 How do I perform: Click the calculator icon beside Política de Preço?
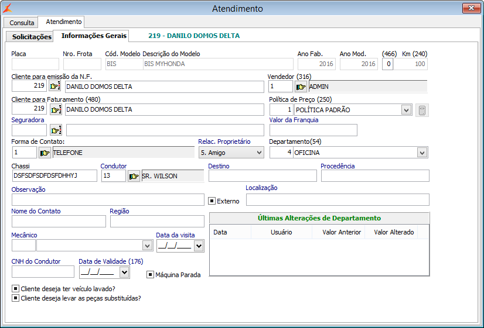(x=422, y=111)
